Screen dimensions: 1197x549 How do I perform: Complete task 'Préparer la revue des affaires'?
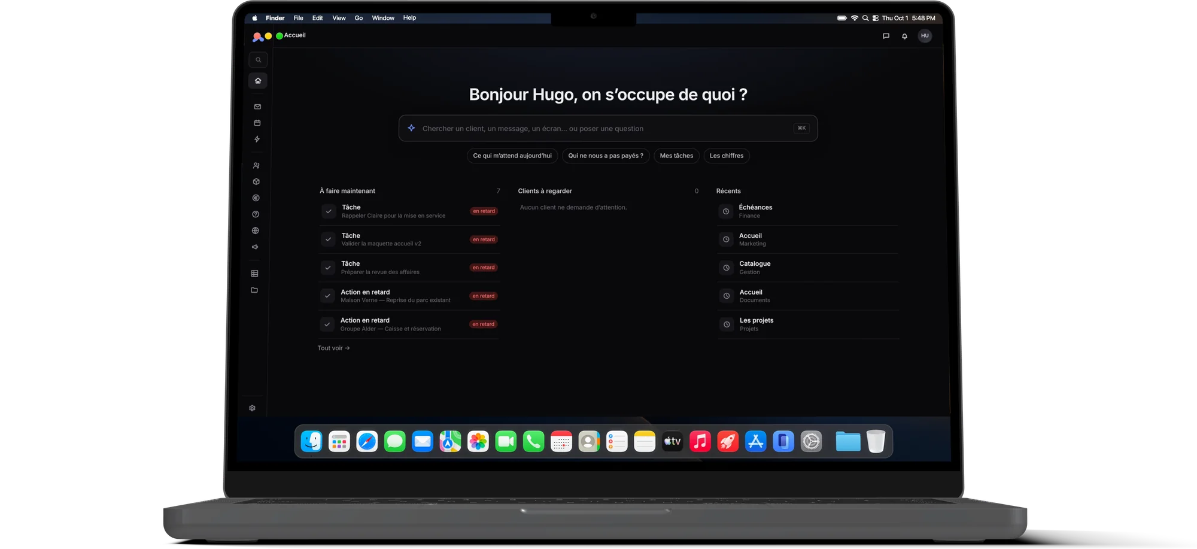pyautogui.click(x=328, y=268)
